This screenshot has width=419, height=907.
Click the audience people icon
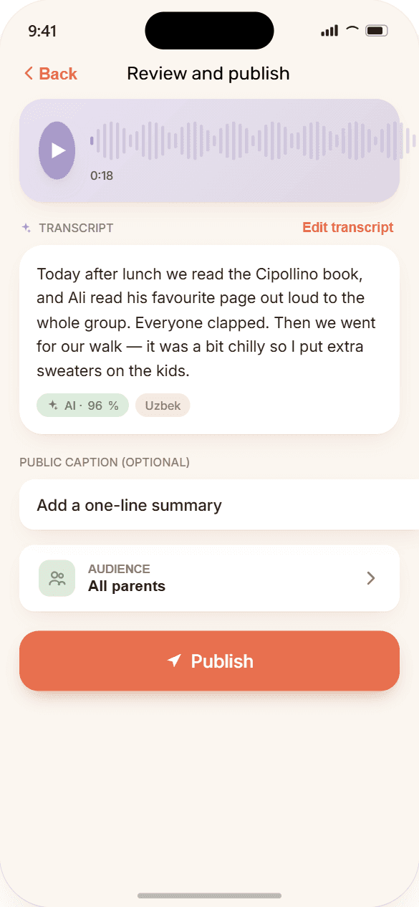coord(57,578)
